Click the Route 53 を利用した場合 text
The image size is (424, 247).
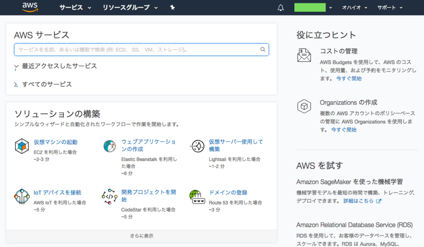235,202
